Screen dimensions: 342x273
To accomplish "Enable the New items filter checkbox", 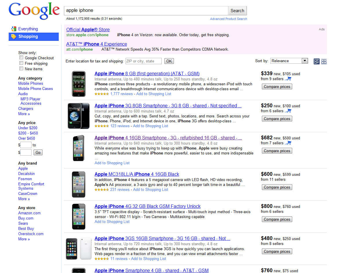I will (x=21, y=69).
